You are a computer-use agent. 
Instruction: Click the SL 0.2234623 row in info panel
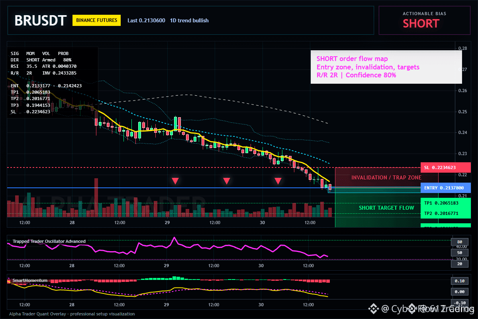[30, 112]
